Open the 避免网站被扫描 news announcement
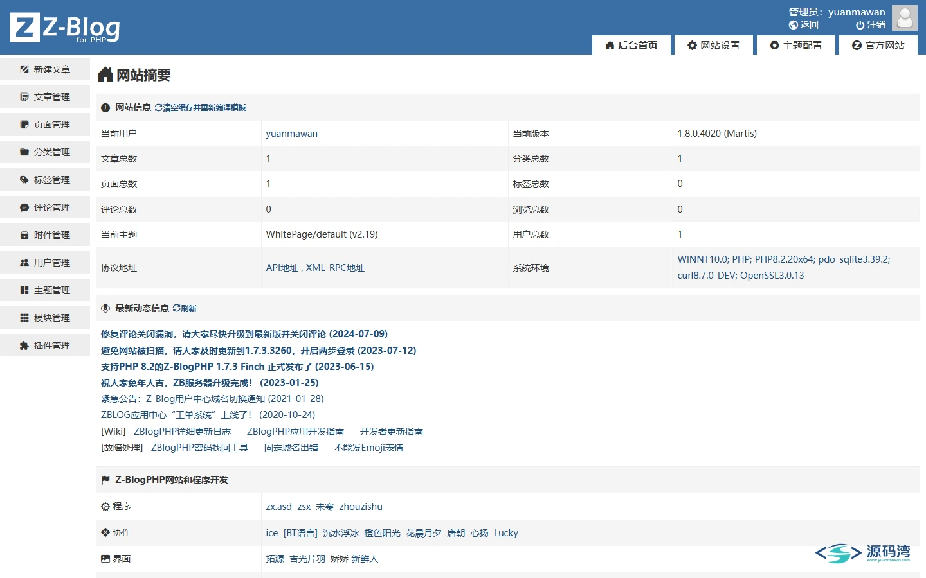926x578 pixels. tap(259, 351)
